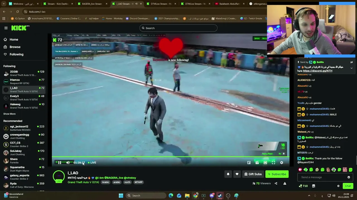Open channel points shop icon
This screenshot has width=357, height=200.
click(x=313, y=186)
